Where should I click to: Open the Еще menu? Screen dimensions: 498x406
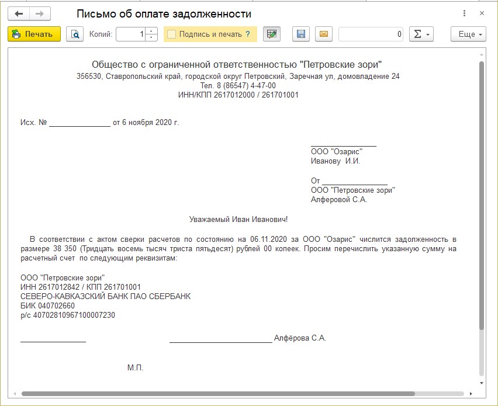[468, 34]
